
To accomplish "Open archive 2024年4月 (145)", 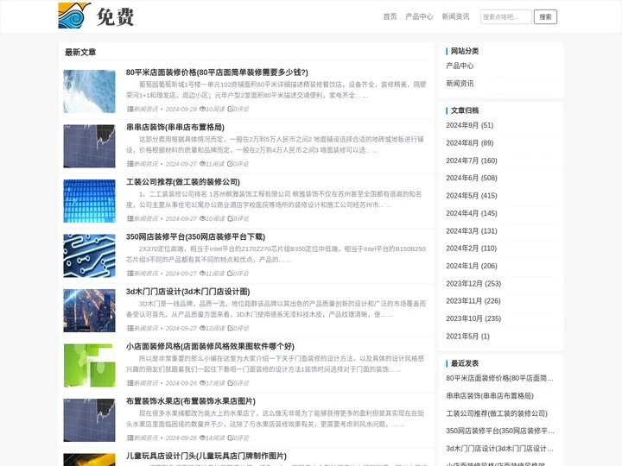I will click(x=472, y=213).
